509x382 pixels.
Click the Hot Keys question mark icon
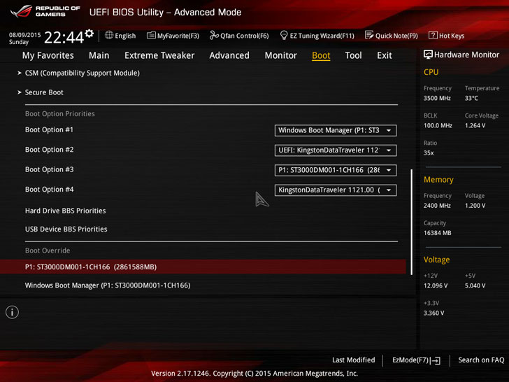tap(433, 35)
